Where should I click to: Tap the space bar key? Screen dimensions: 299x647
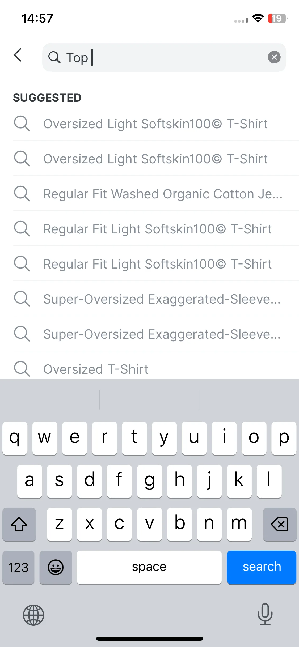click(149, 567)
